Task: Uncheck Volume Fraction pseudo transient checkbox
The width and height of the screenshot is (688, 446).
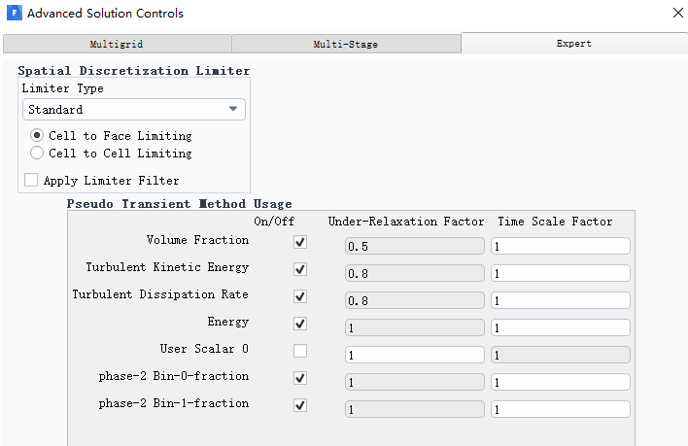Action: (x=300, y=242)
